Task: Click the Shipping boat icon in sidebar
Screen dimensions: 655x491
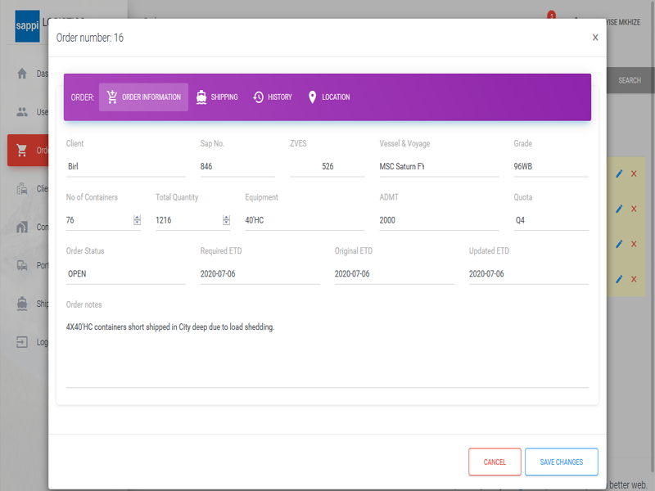Action: [x=22, y=304]
